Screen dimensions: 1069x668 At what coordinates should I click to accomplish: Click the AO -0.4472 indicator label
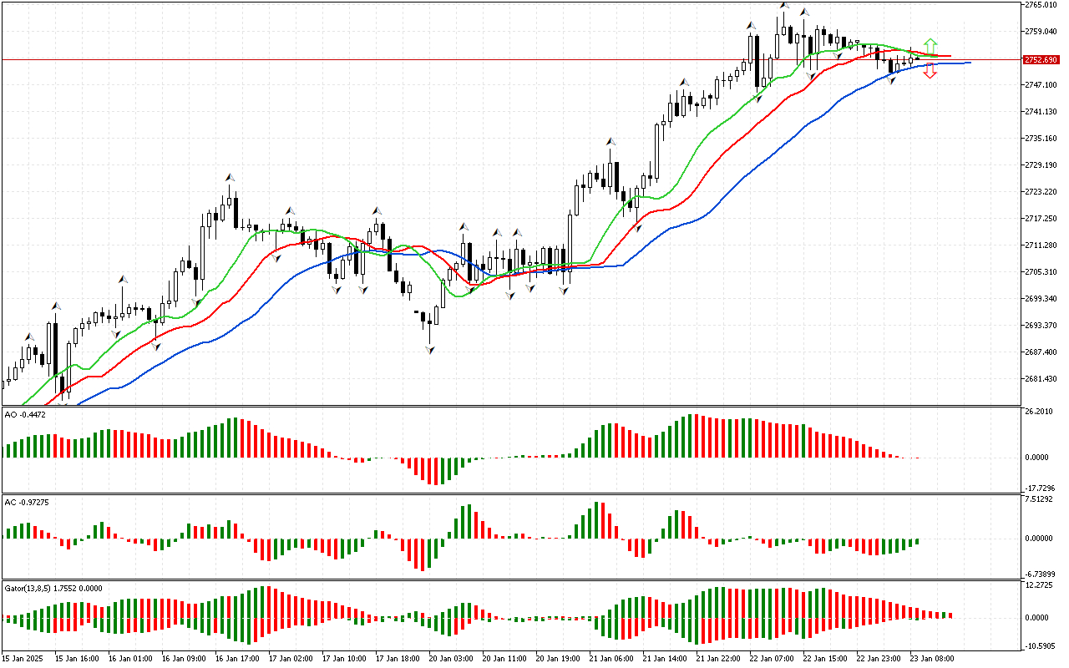[x=26, y=414]
